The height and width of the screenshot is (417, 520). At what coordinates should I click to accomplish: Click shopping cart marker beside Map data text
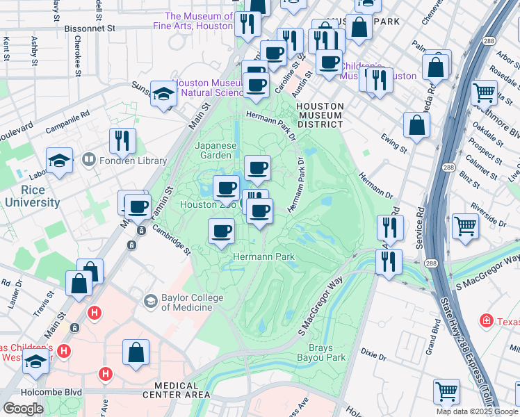[447, 393]
